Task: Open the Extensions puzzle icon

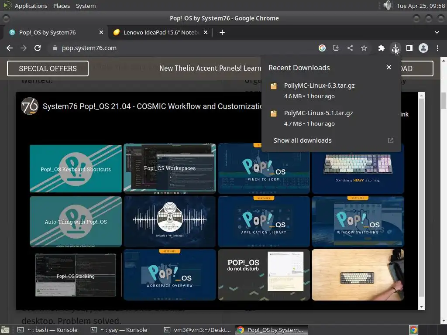Action: click(x=382, y=48)
